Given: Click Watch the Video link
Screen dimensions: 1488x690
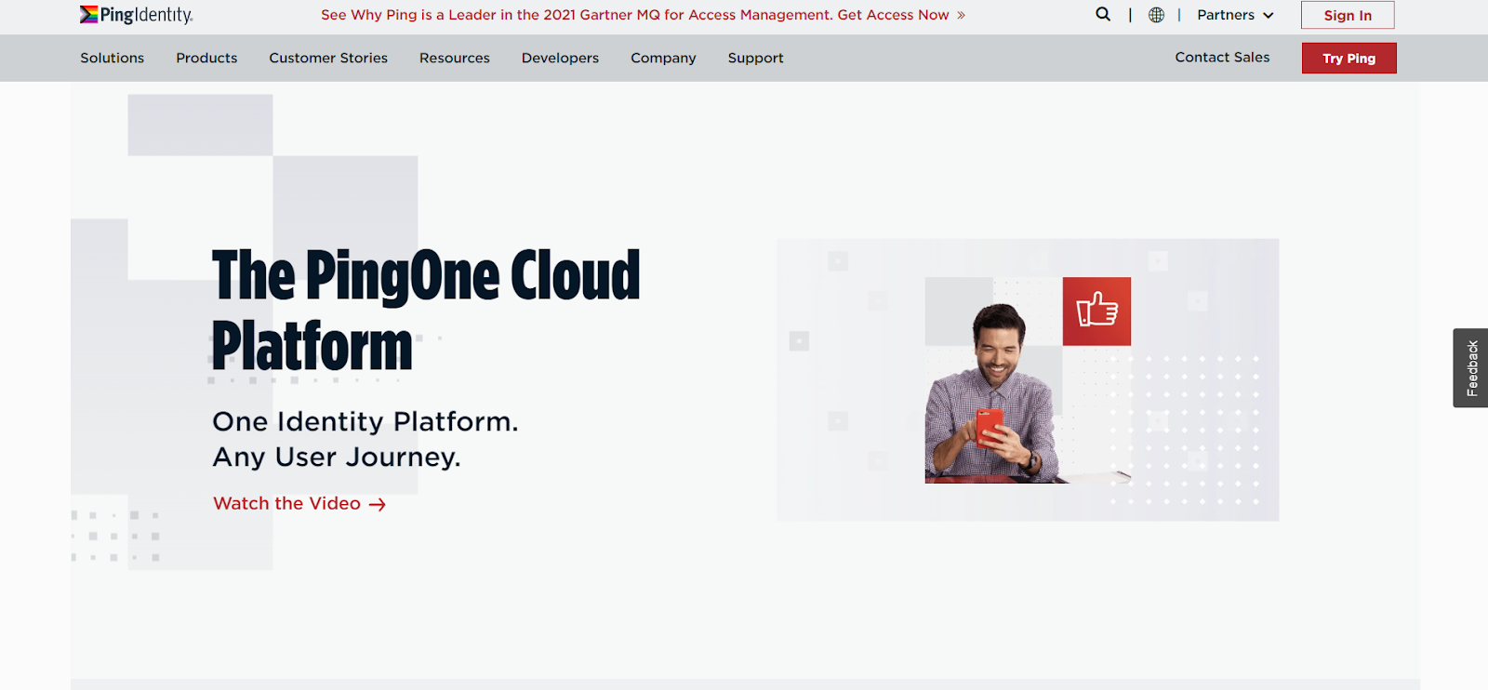Looking at the screenshot, I should point(299,503).
